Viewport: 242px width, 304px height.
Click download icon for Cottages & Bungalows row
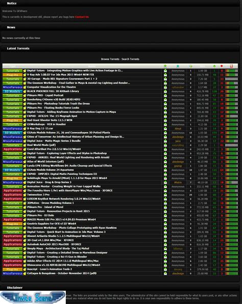click(x=165, y=273)
